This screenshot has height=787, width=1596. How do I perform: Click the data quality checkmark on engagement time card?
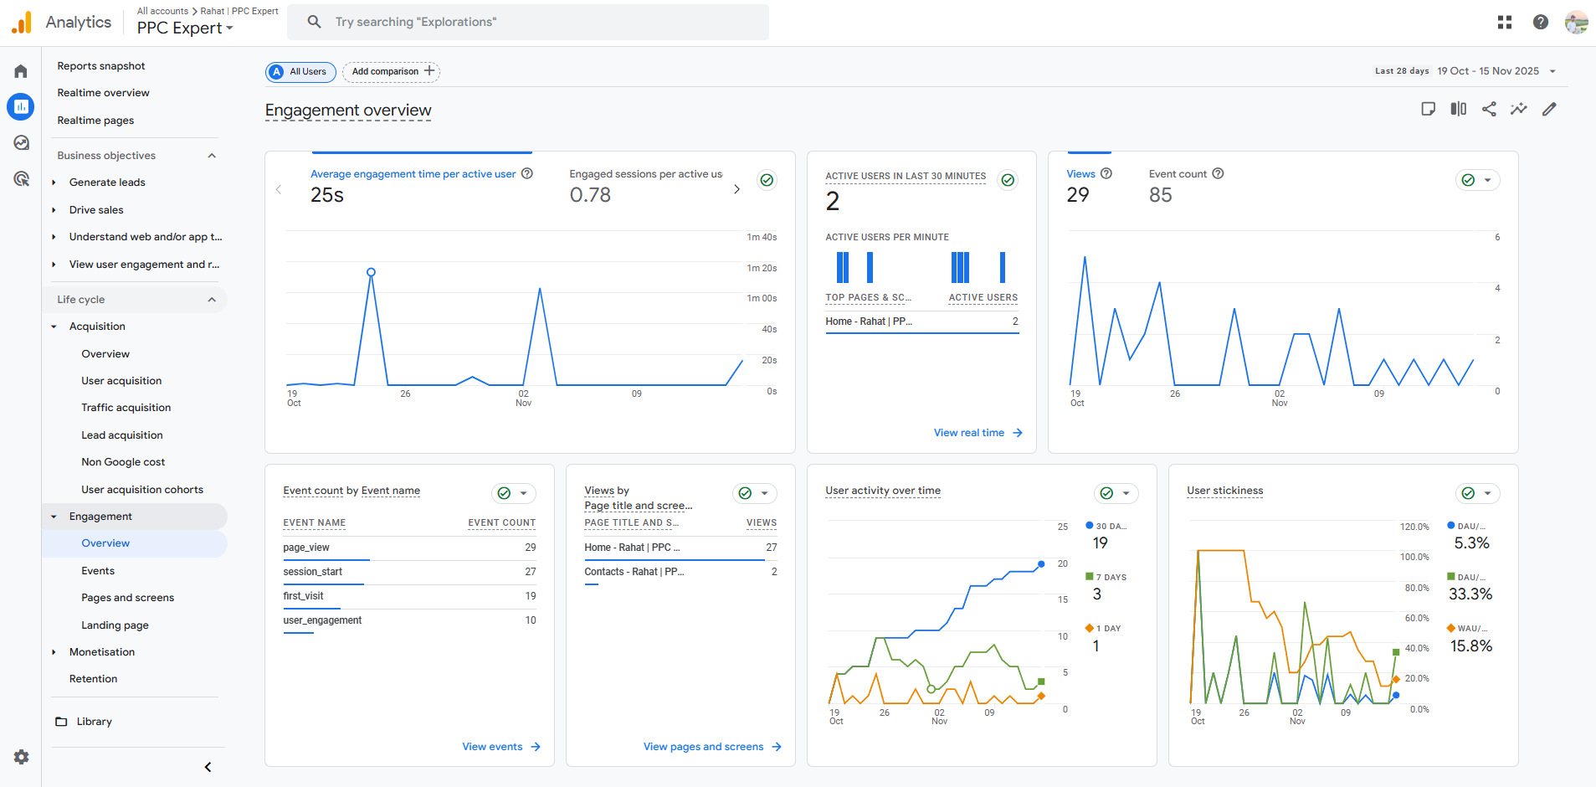[766, 180]
